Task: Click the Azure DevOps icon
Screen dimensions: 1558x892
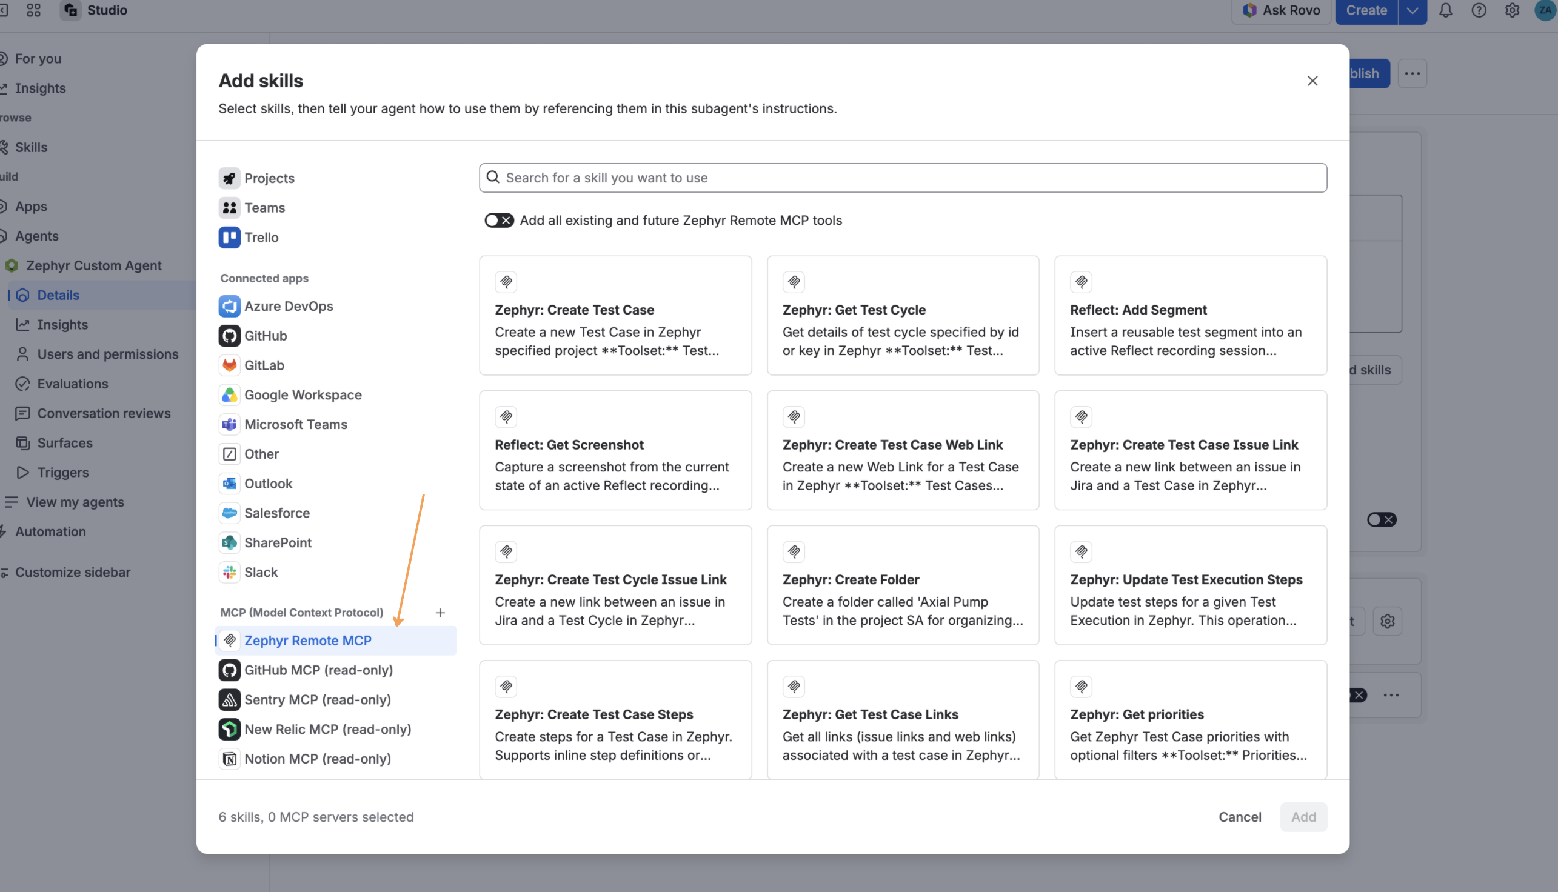Action: click(x=229, y=305)
